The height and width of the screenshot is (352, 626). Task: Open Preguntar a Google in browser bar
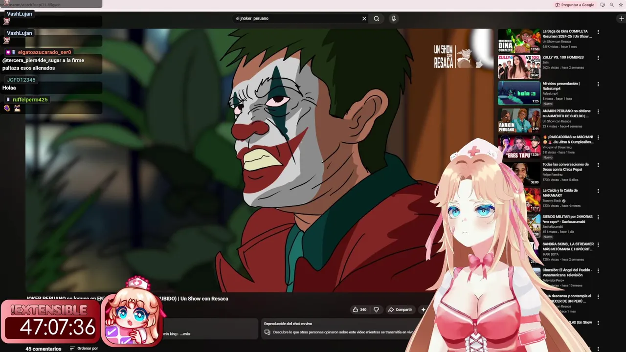coord(575,5)
